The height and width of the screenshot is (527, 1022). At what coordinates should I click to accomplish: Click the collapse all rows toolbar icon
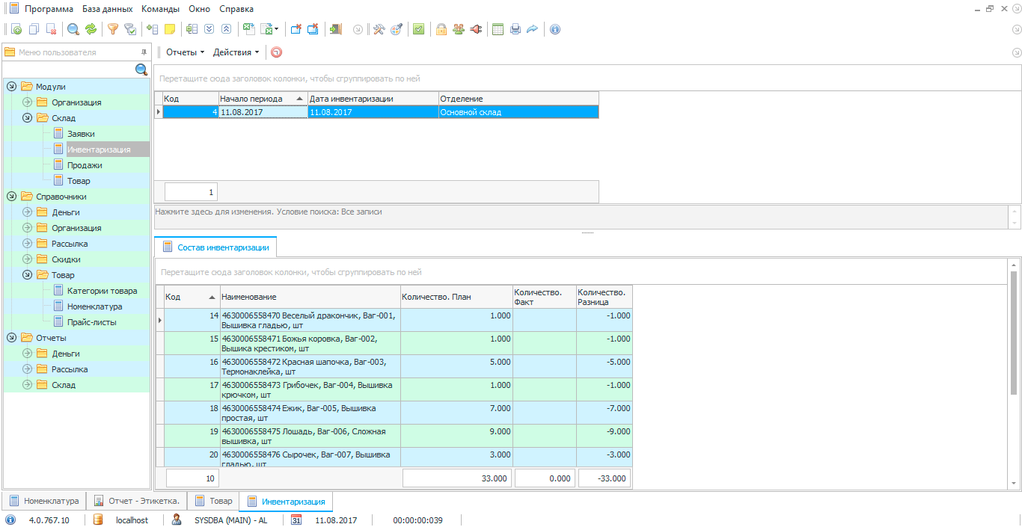(226, 29)
